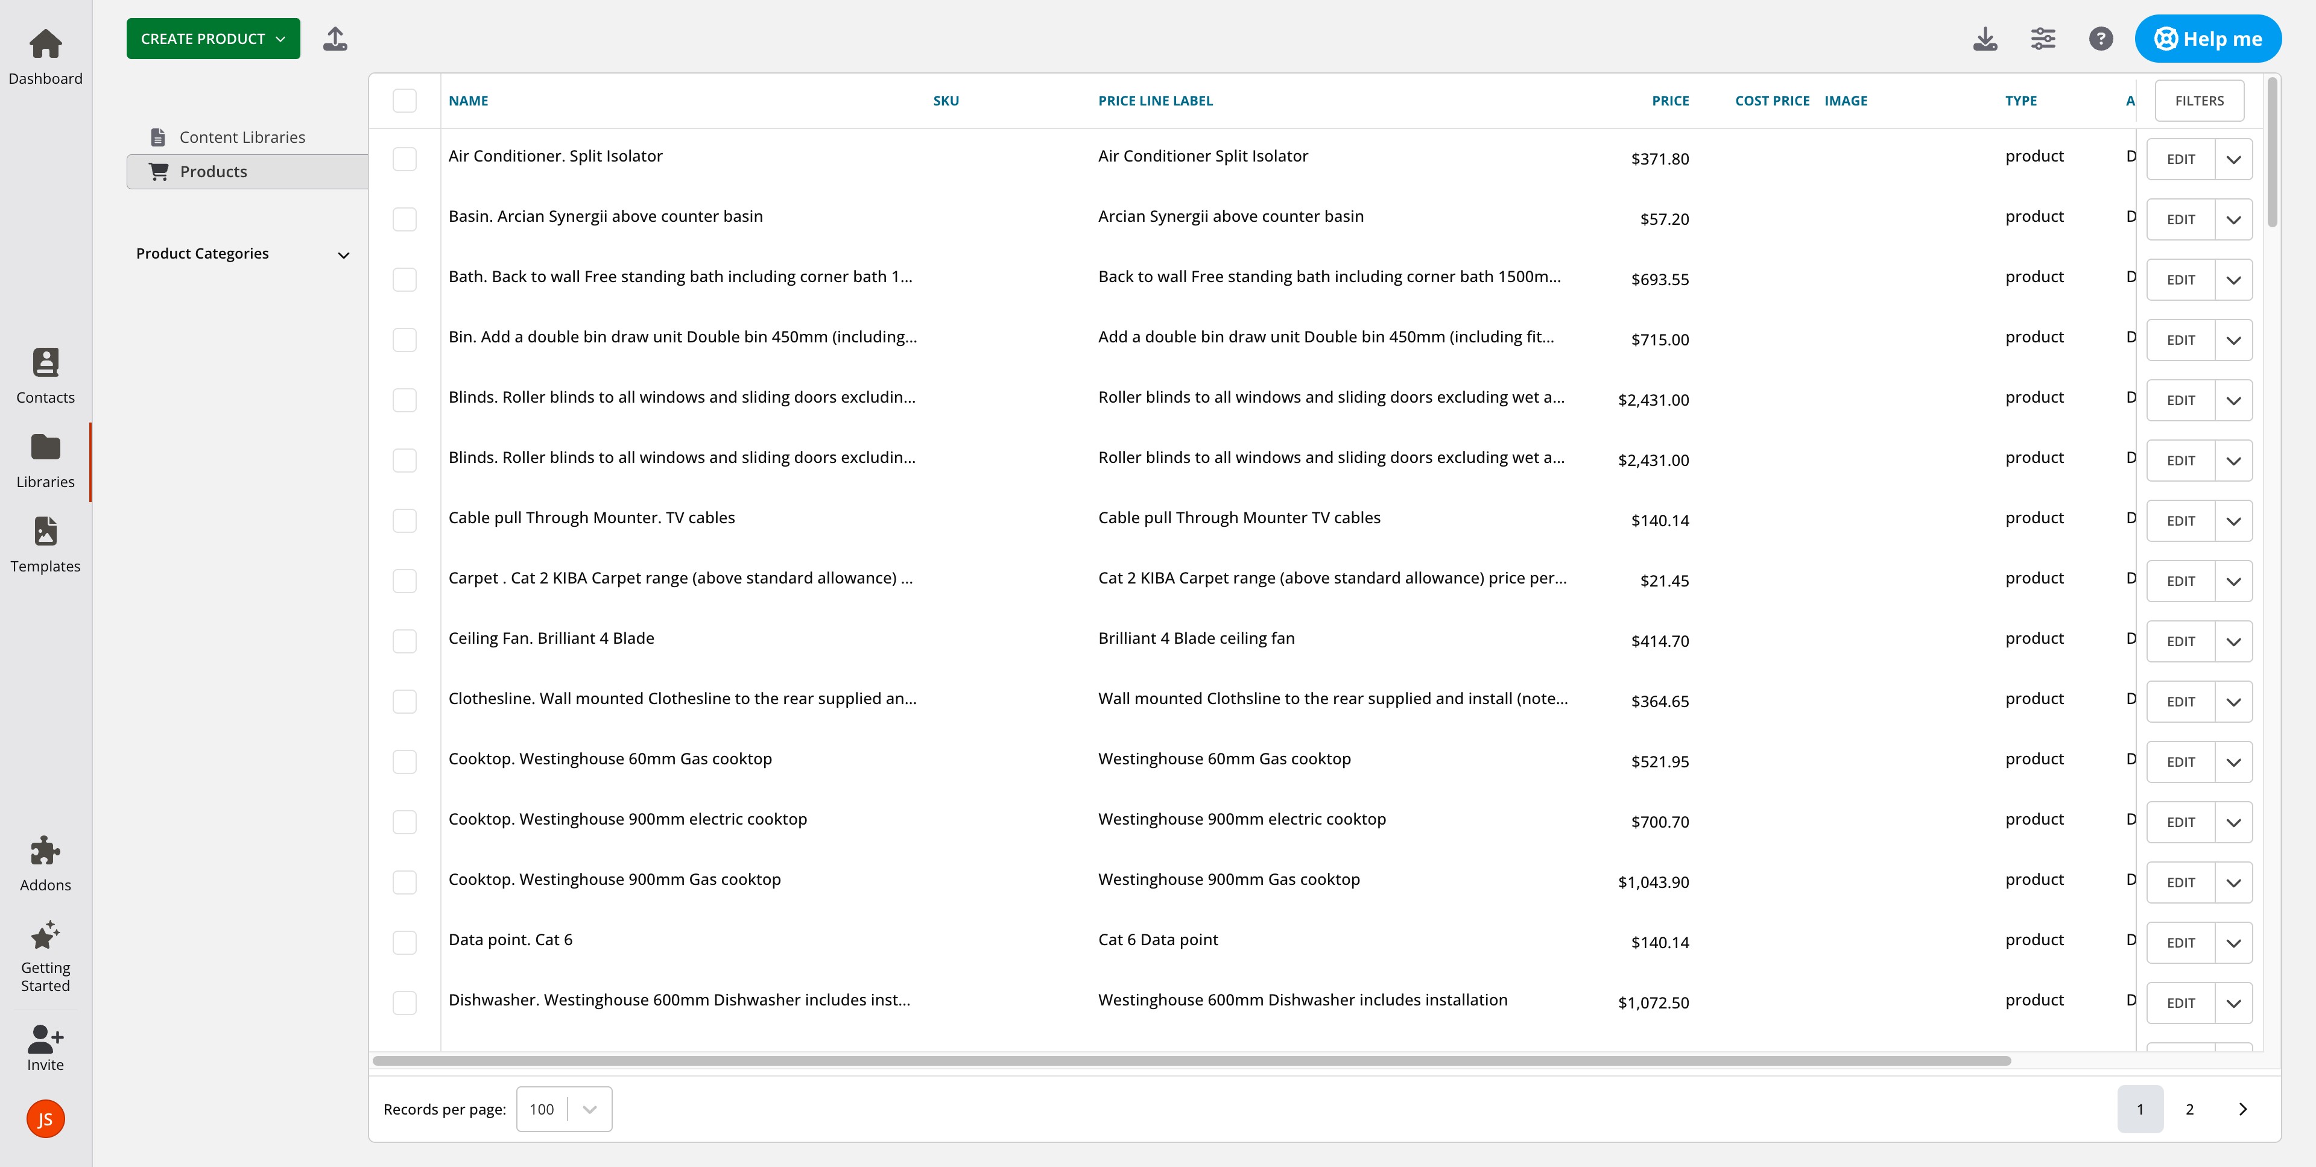
Task: Click the horizontal scrollbar below the table
Action: (x=1191, y=1061)
